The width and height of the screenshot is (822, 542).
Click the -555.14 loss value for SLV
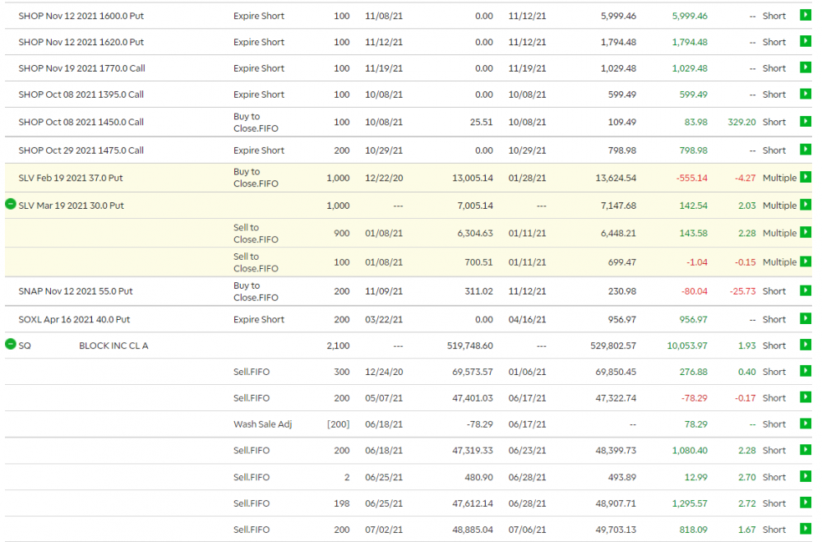tap(690, 178)
